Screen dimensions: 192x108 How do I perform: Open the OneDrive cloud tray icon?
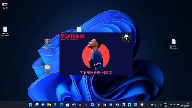[152, 105]
